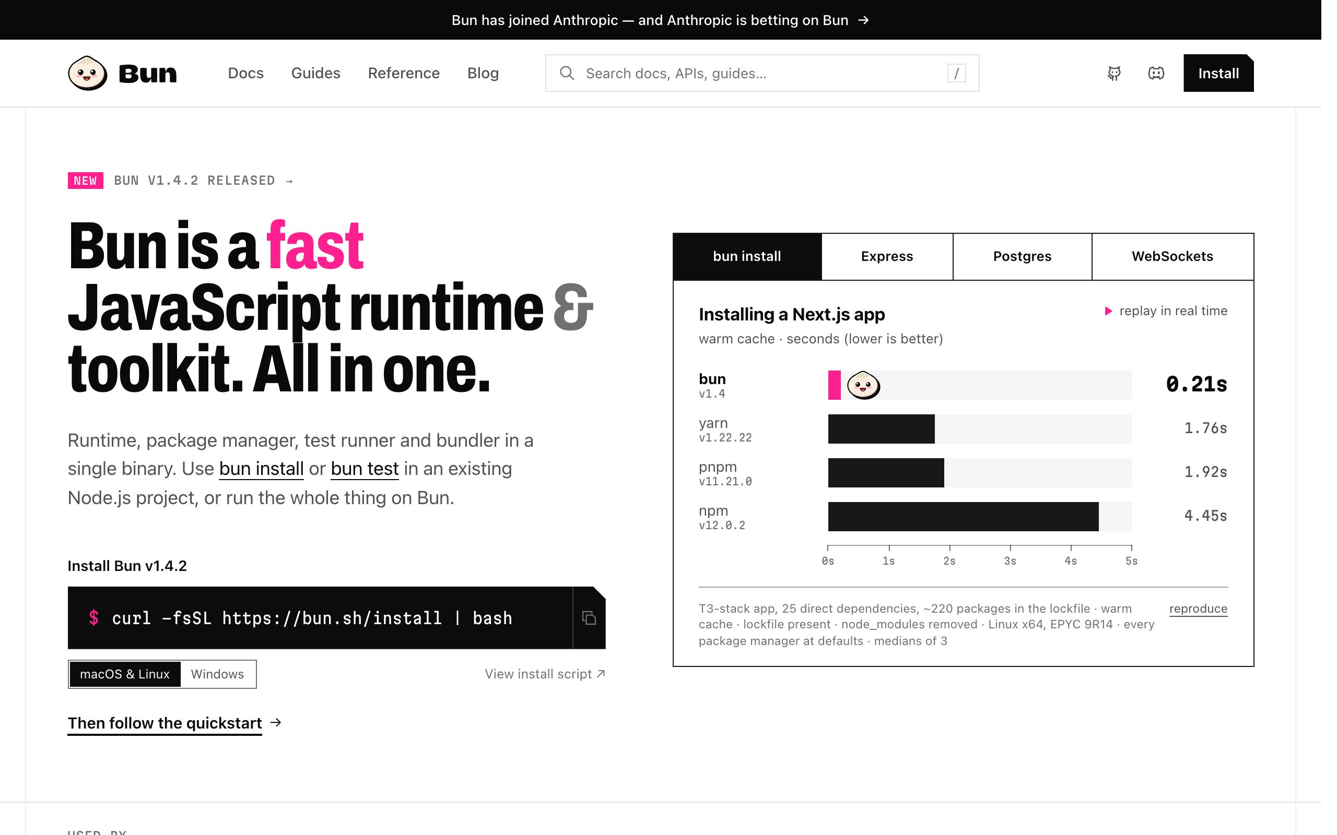
Task: Click the arrow beside the Anthropic announcement
Action: pos(863,20)
